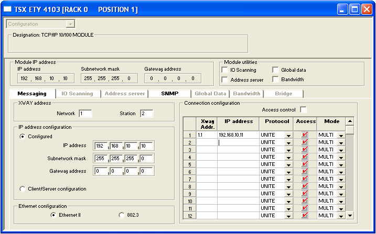This screenshot has width=376, height=234.
Task: Select row header number 6
Action: [190, 172]
